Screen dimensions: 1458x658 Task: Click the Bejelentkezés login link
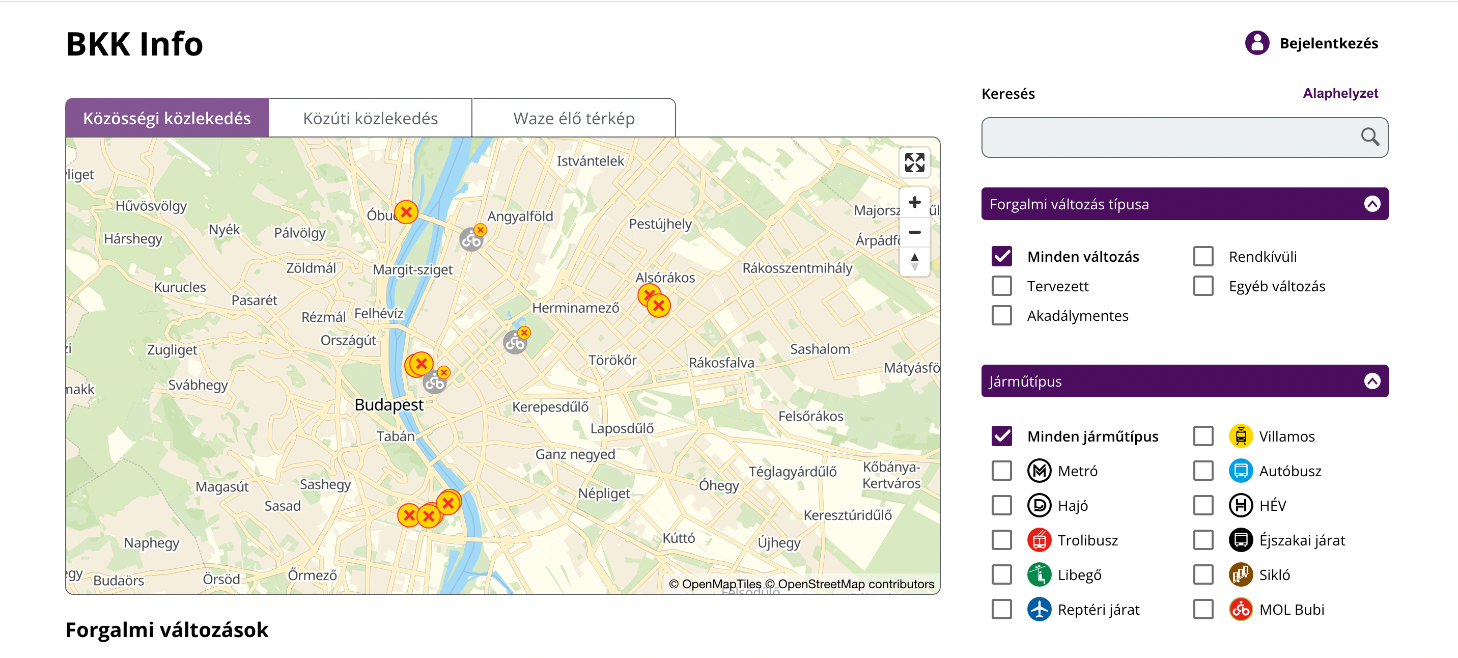1328,43
